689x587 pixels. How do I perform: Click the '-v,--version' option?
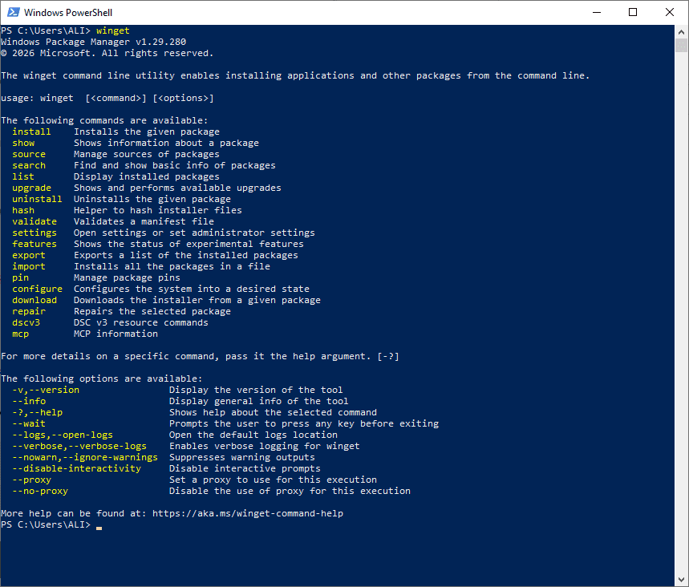pyautogui.click(x=46, y=390)
